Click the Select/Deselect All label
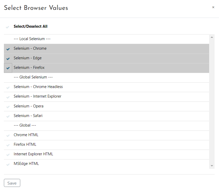This screenshot has width=219, height=190. point(31,26)
